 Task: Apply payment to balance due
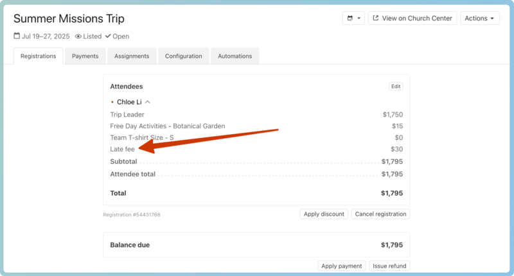[x=342, y=266]
